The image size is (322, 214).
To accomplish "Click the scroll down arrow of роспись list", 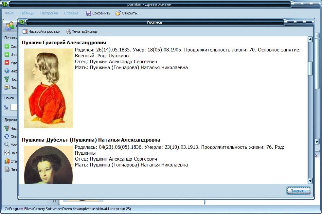I will coord(310,181).
